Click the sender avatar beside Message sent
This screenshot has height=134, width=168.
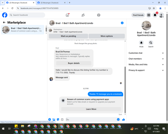pos(51,79)
